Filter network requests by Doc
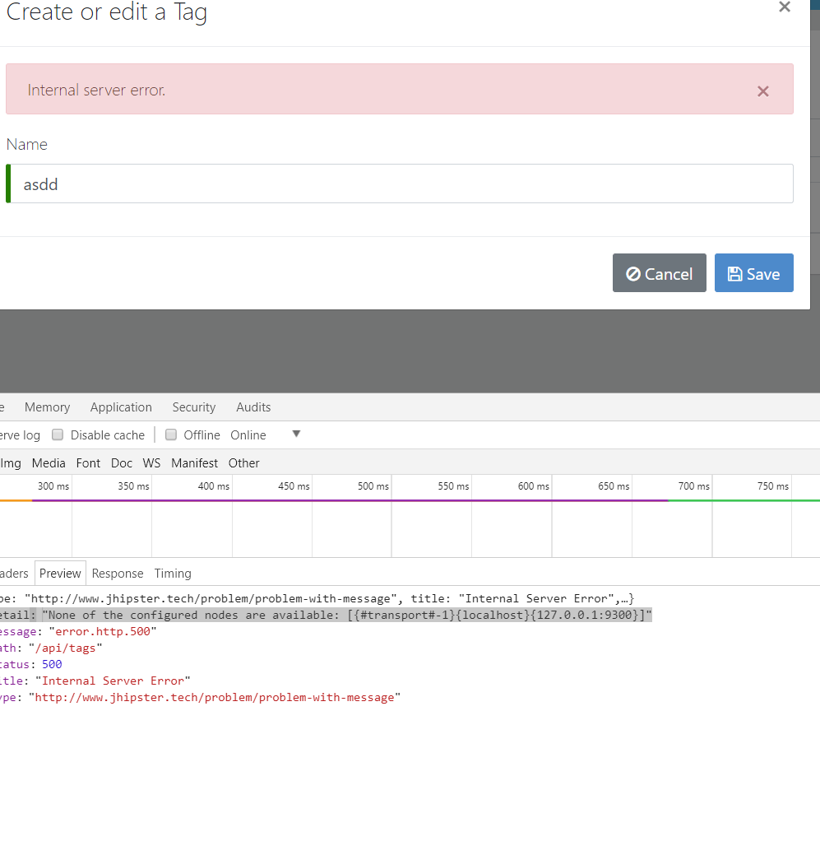820x855 pixels. tap(122, 463)
